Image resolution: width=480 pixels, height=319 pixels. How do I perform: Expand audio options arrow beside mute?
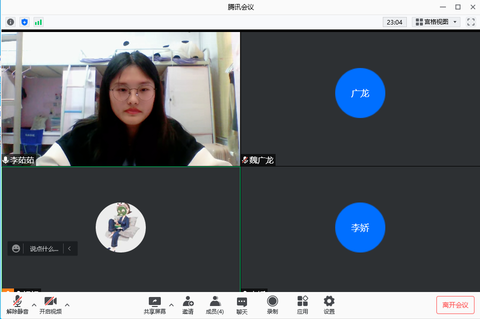[34, 304]
